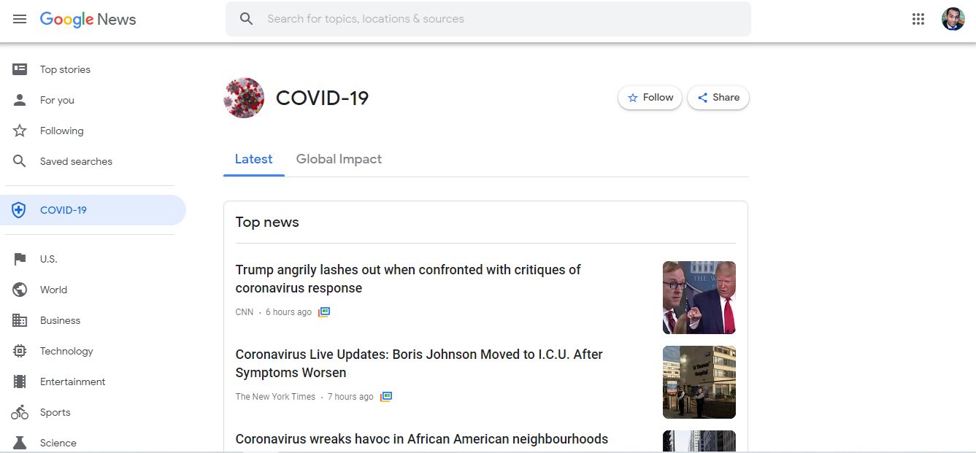Click the Saved searches magnifier icon
Viewport: 976px width, 453px height.
pos(20,161)
